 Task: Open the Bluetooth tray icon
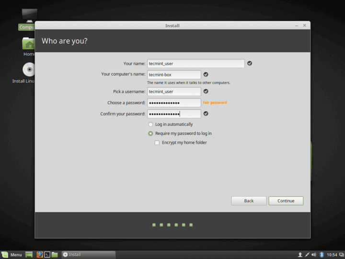[x=322, y=255]
